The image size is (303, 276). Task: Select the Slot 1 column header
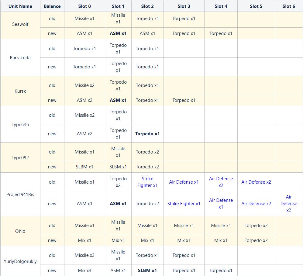[x=118, y=6]
